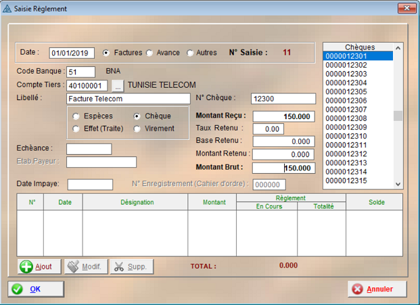This screenshot has width=420, height=305.
Task: Select the Avance radio option
Action: coord(149,53)
